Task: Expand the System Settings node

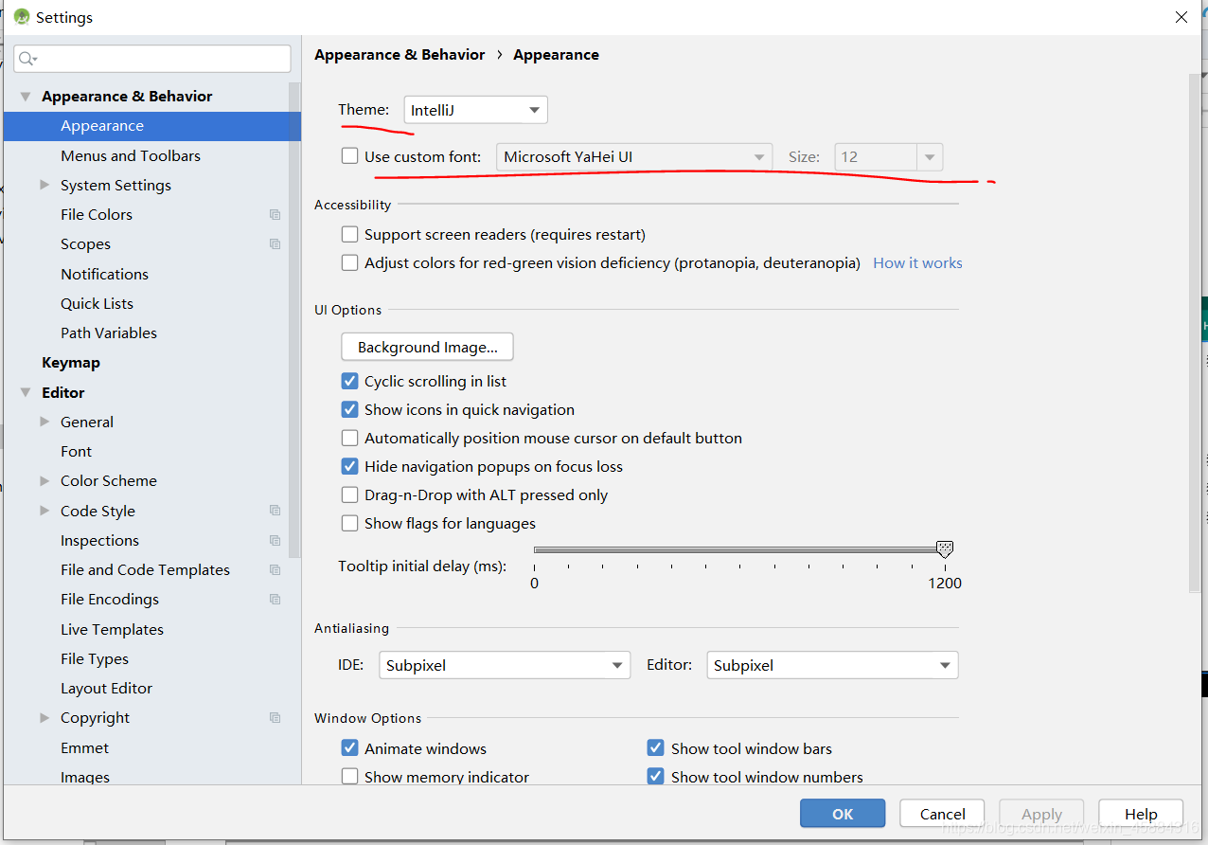Action: point(44,185)
